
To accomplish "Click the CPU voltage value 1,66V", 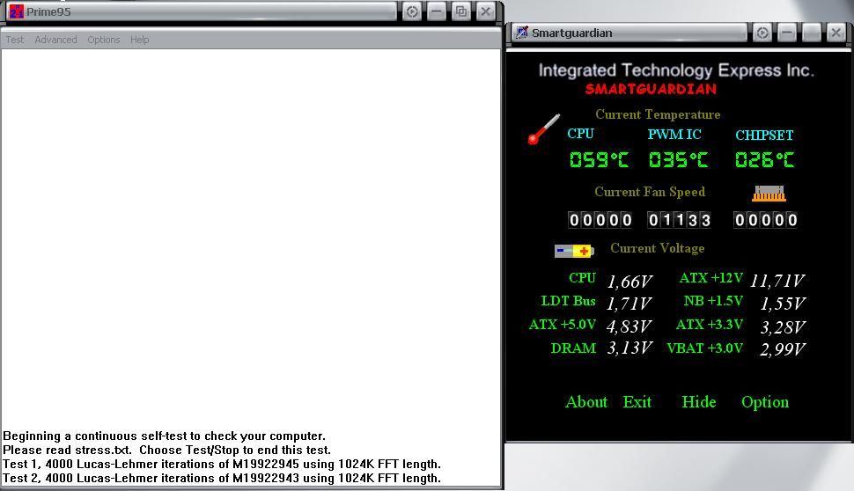I will click(629, 282).
